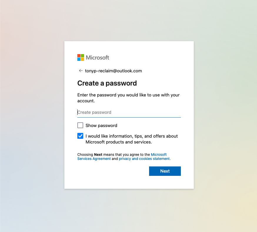
Task: Go back using the left arrow icon
Action: click(x=81, y=71)
